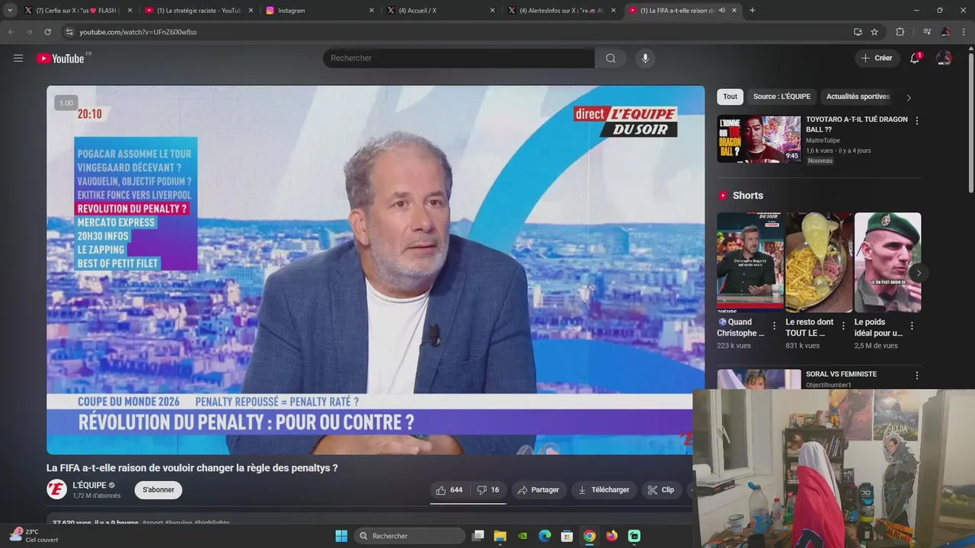This screenshot has height=548, width=975.
Task: Click the video player to pause
Action: (x=376, y=269)
